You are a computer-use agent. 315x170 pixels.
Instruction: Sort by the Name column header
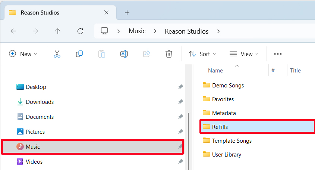215,71
